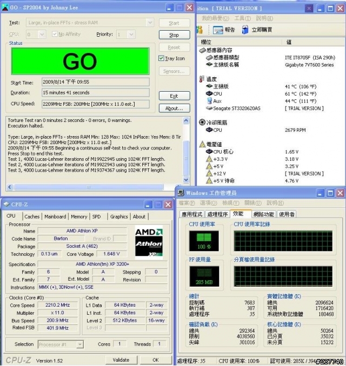Click the vertical scrollbar thumb in SP2004 log
Image resolution: width=346 pixels, height=366 pixels.
click(186, 158)
